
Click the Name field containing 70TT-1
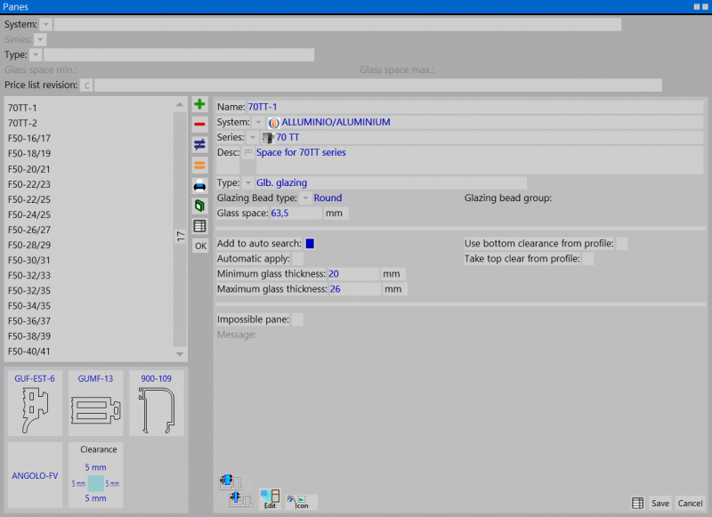pos(475,107)
